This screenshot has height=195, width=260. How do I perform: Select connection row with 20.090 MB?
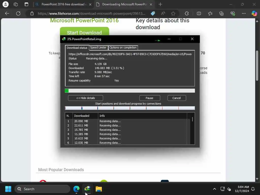(x=126, y=121)
